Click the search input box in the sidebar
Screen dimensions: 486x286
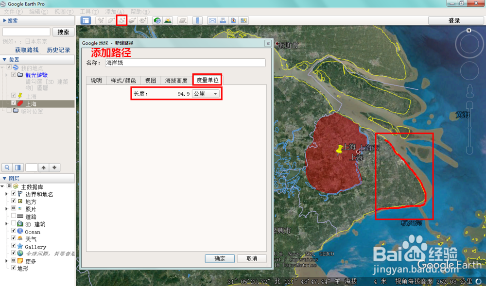coord(26,32)
